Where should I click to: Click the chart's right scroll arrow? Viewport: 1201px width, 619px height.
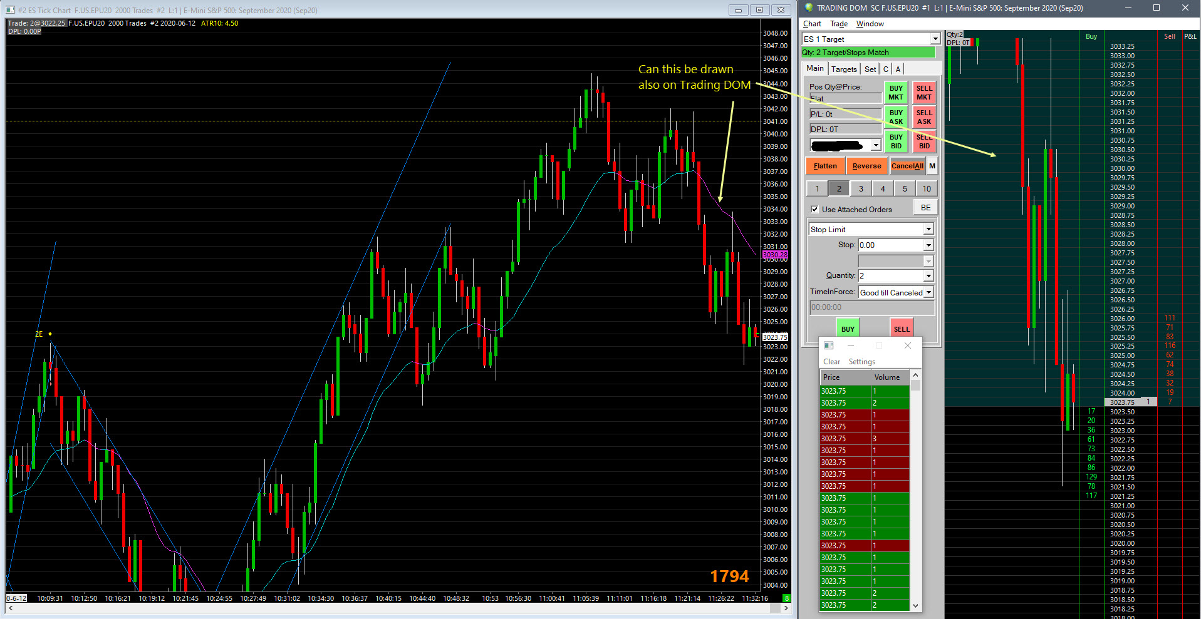click(x=786, y=608)
